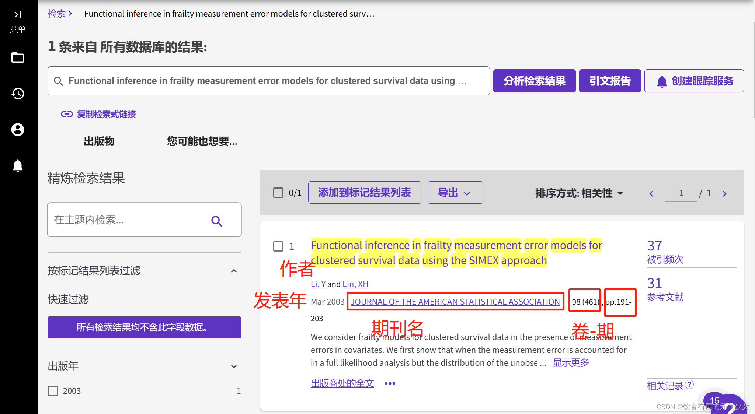
Task: Click the 分析检索结果 button
Action: click(534, 81)
